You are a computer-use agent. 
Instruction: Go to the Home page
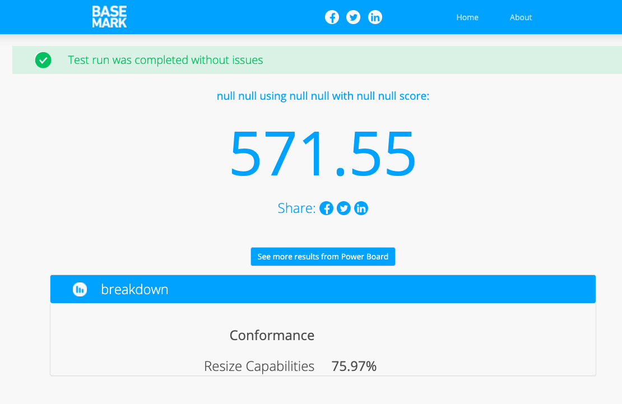click(467, 17)
